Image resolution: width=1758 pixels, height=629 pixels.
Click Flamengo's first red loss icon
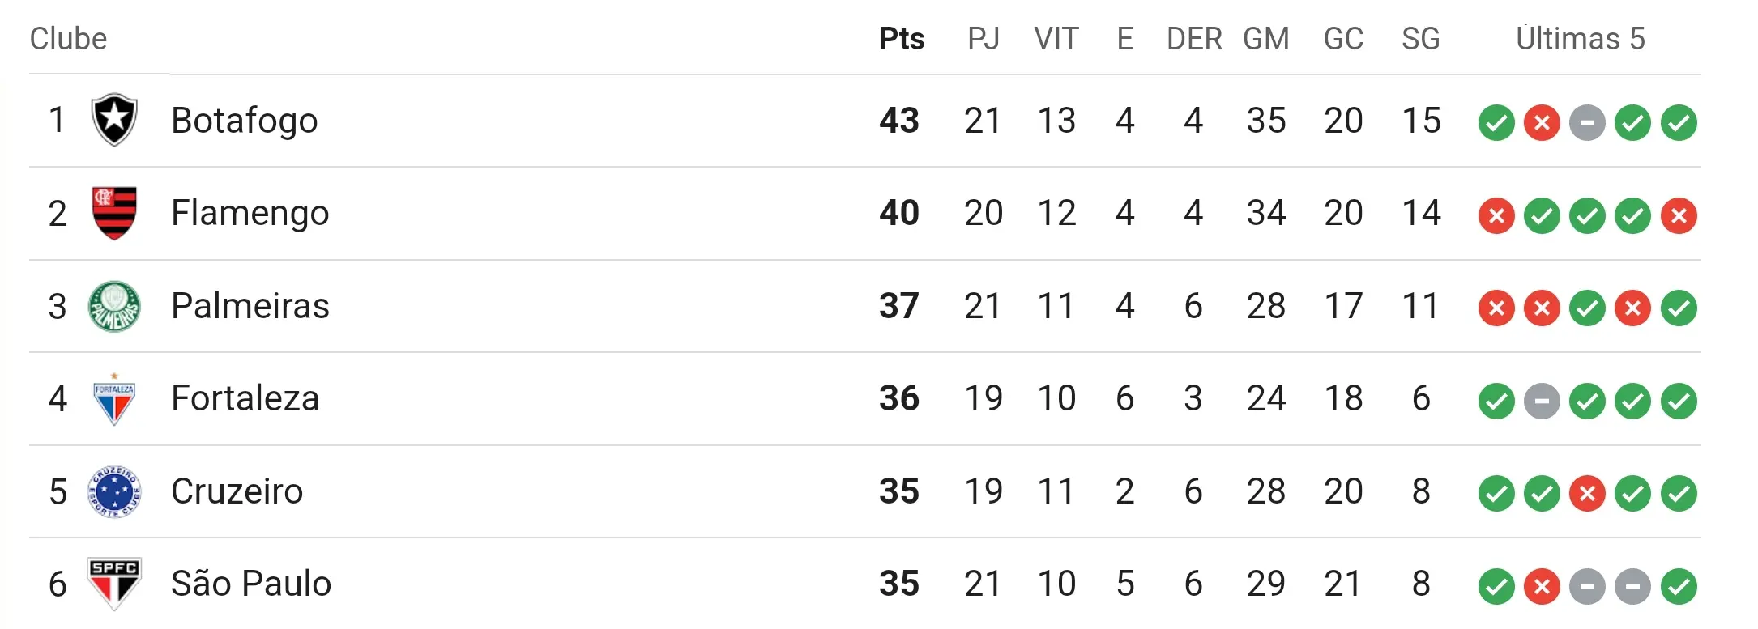point(1496,216)
